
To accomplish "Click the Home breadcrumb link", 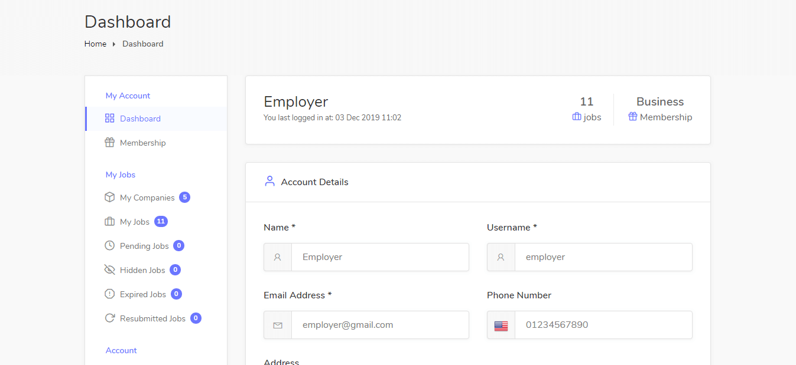I will [x=95, y=44].
